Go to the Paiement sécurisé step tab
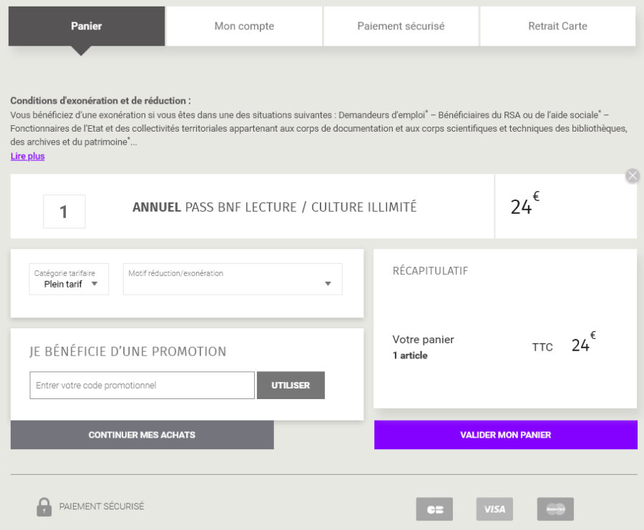644x530 pixels. pos(401,26)
